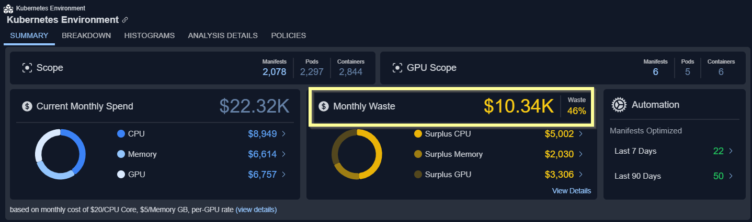The height and width of the screenshot is (222, 752).
Task: Click the GPU Scope target icon
Action: (x=397, y=68)
